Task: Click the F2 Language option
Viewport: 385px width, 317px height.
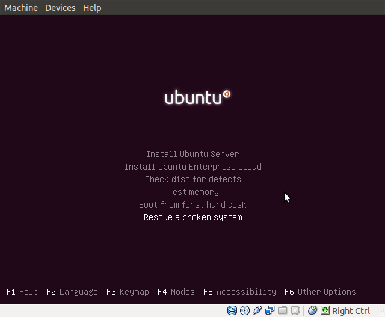Action: (x=72, y=292)
